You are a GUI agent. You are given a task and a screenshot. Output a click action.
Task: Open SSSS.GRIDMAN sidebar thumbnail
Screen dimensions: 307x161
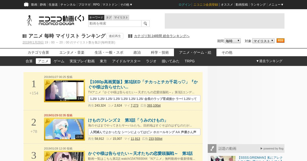click(x=223, y=158)
